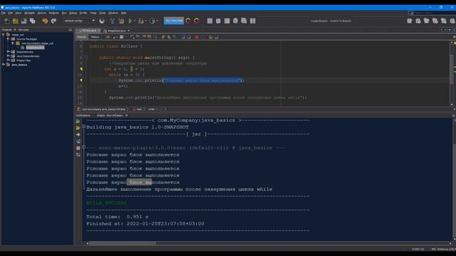Open the Tools menu

103,13
